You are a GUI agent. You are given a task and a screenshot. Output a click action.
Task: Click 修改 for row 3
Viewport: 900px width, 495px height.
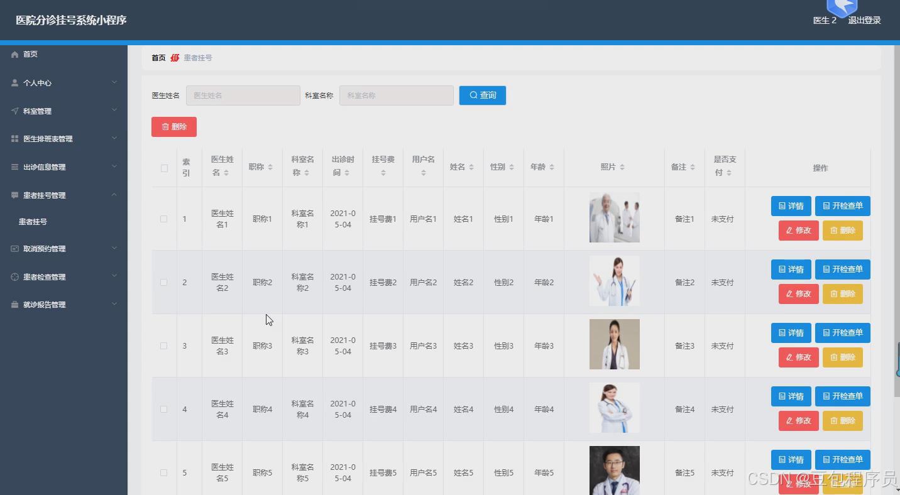799,357
